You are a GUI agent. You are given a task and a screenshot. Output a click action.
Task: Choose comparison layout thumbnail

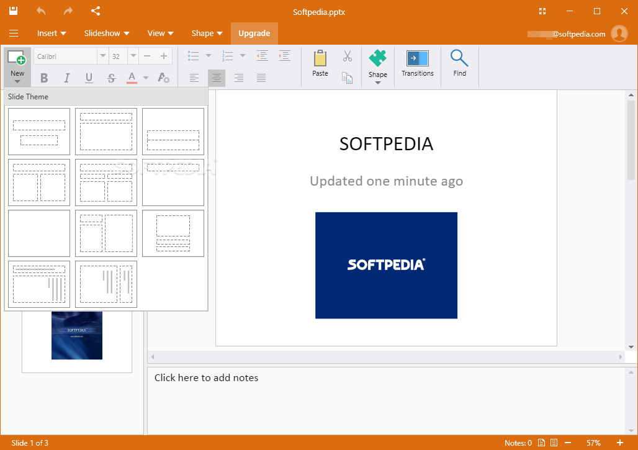[106, 182]
